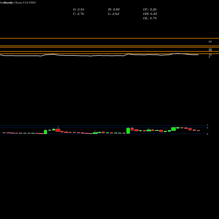Click the open value "O: 2.85"
Screen dimensions: 219x219
point(78,10)
